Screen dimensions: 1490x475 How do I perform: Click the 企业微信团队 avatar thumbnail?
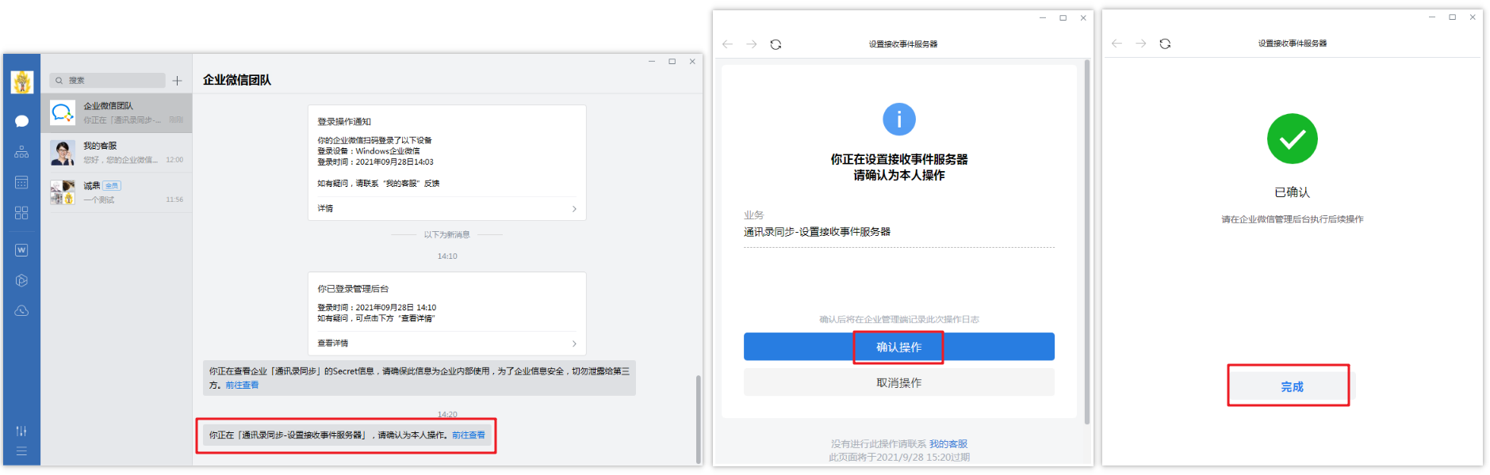[x=63, y=112]
